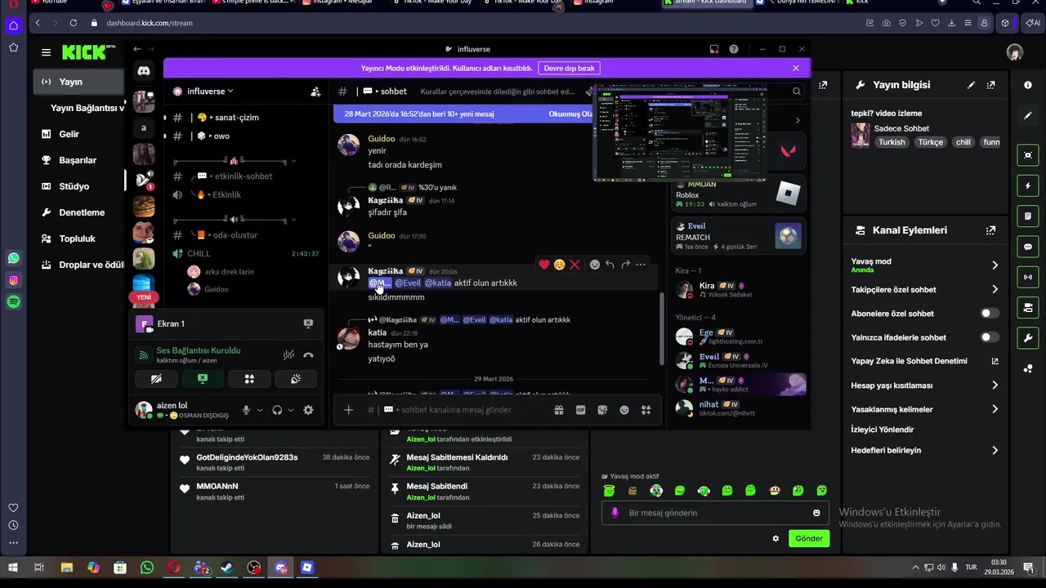1046x588 pixels.
Task: Open Discord home icon
Action: click(144, 71)
